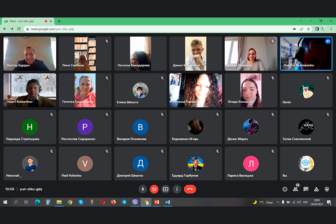The width and height of the screenshot is (336, 224).
Task: Open the Windows Start menu
Action: point(5,202)
